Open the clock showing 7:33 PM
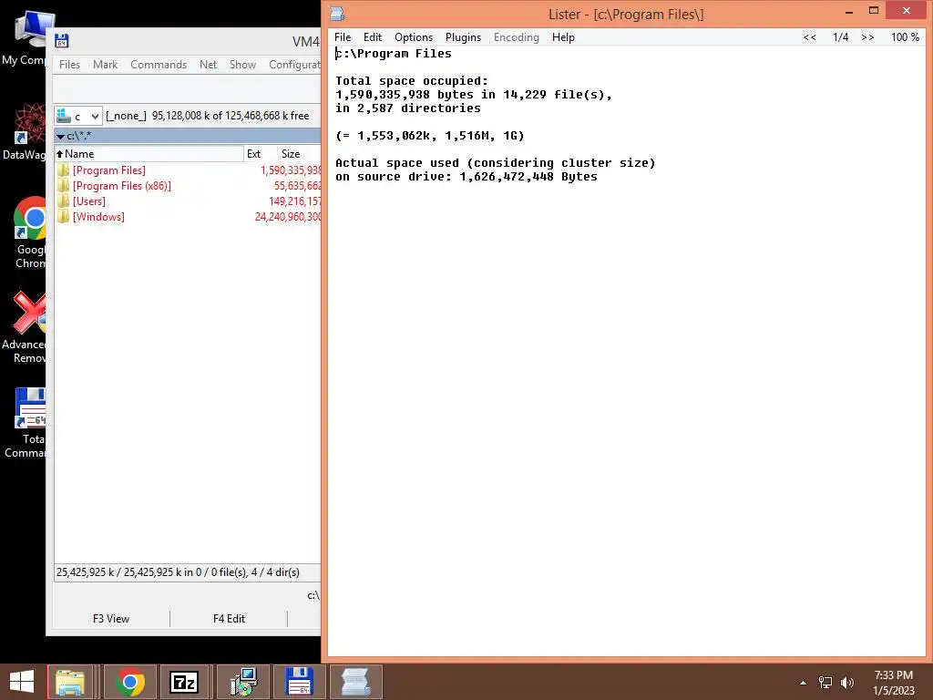This screenshot has height=700, width=933. coord(893,683)
